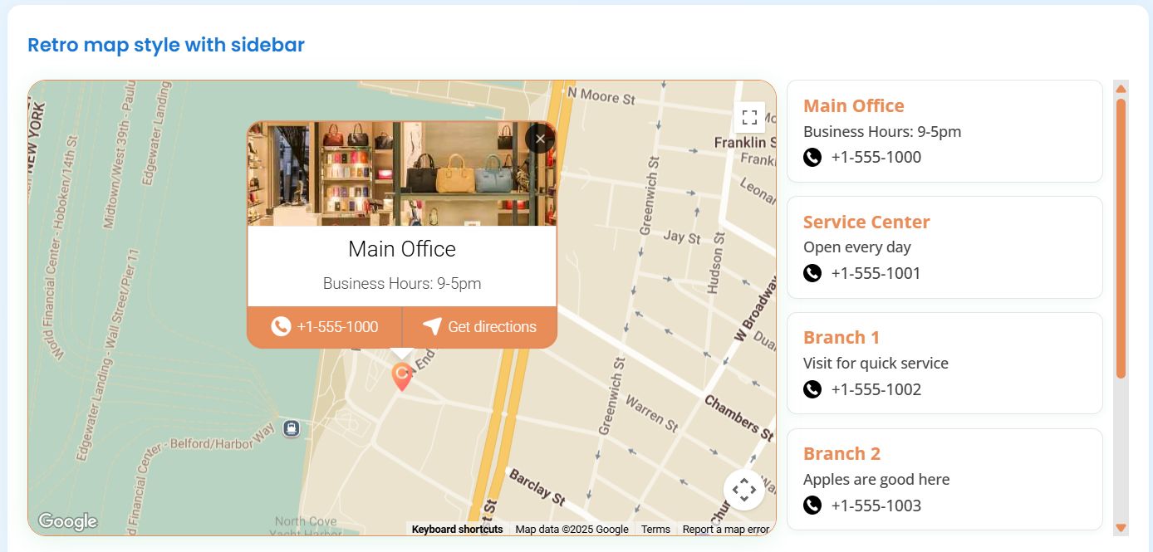The width and height of the screenshot is (1153, 552).
Task: Click the N Moore St map label
Action: click(x=601, y=96)
